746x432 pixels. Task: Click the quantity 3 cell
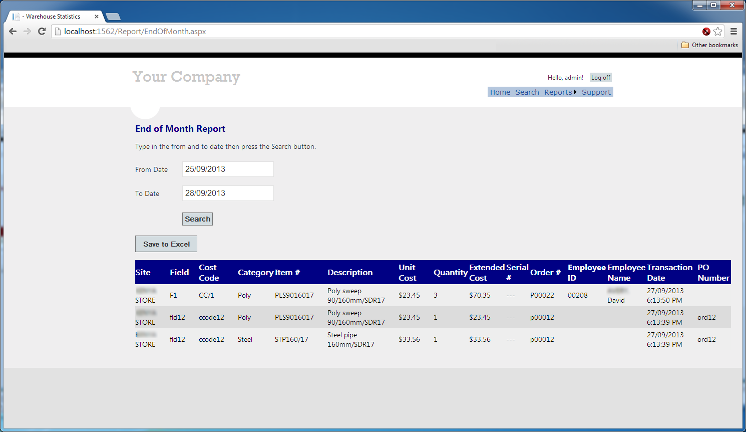[x=436, y=295]
